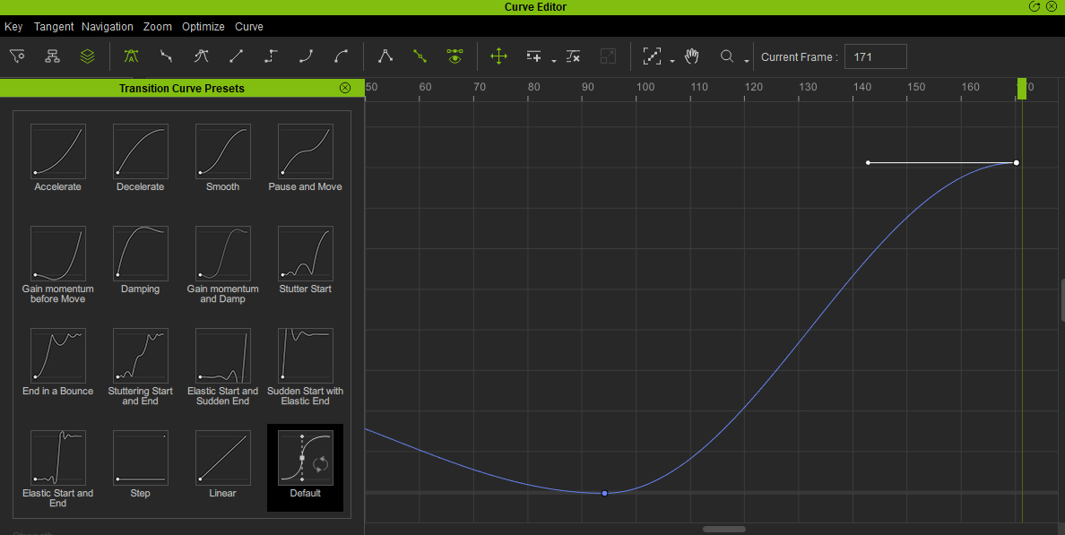
Task: Open the add key dropdown arrow
Action: tap(554, 61)
